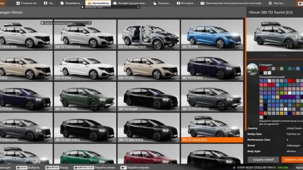Click the play icon of the small window under Автомобили tab
This screenshot has width=303, height=170.
82,7
